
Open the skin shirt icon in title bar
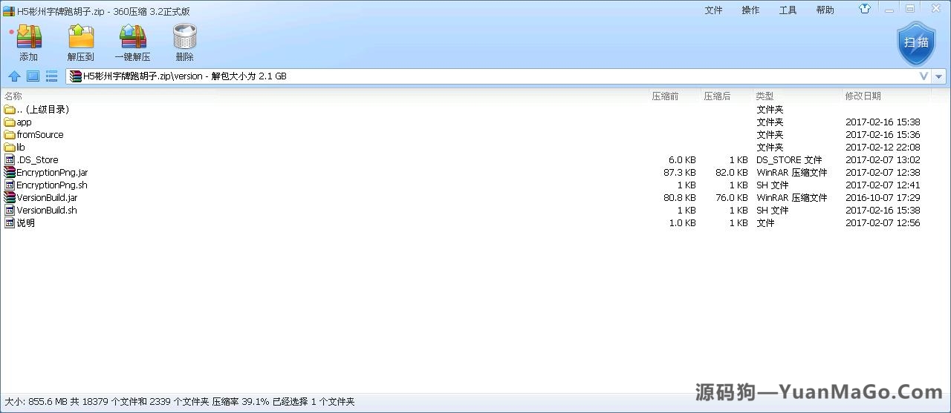click(x=865, y=9)
